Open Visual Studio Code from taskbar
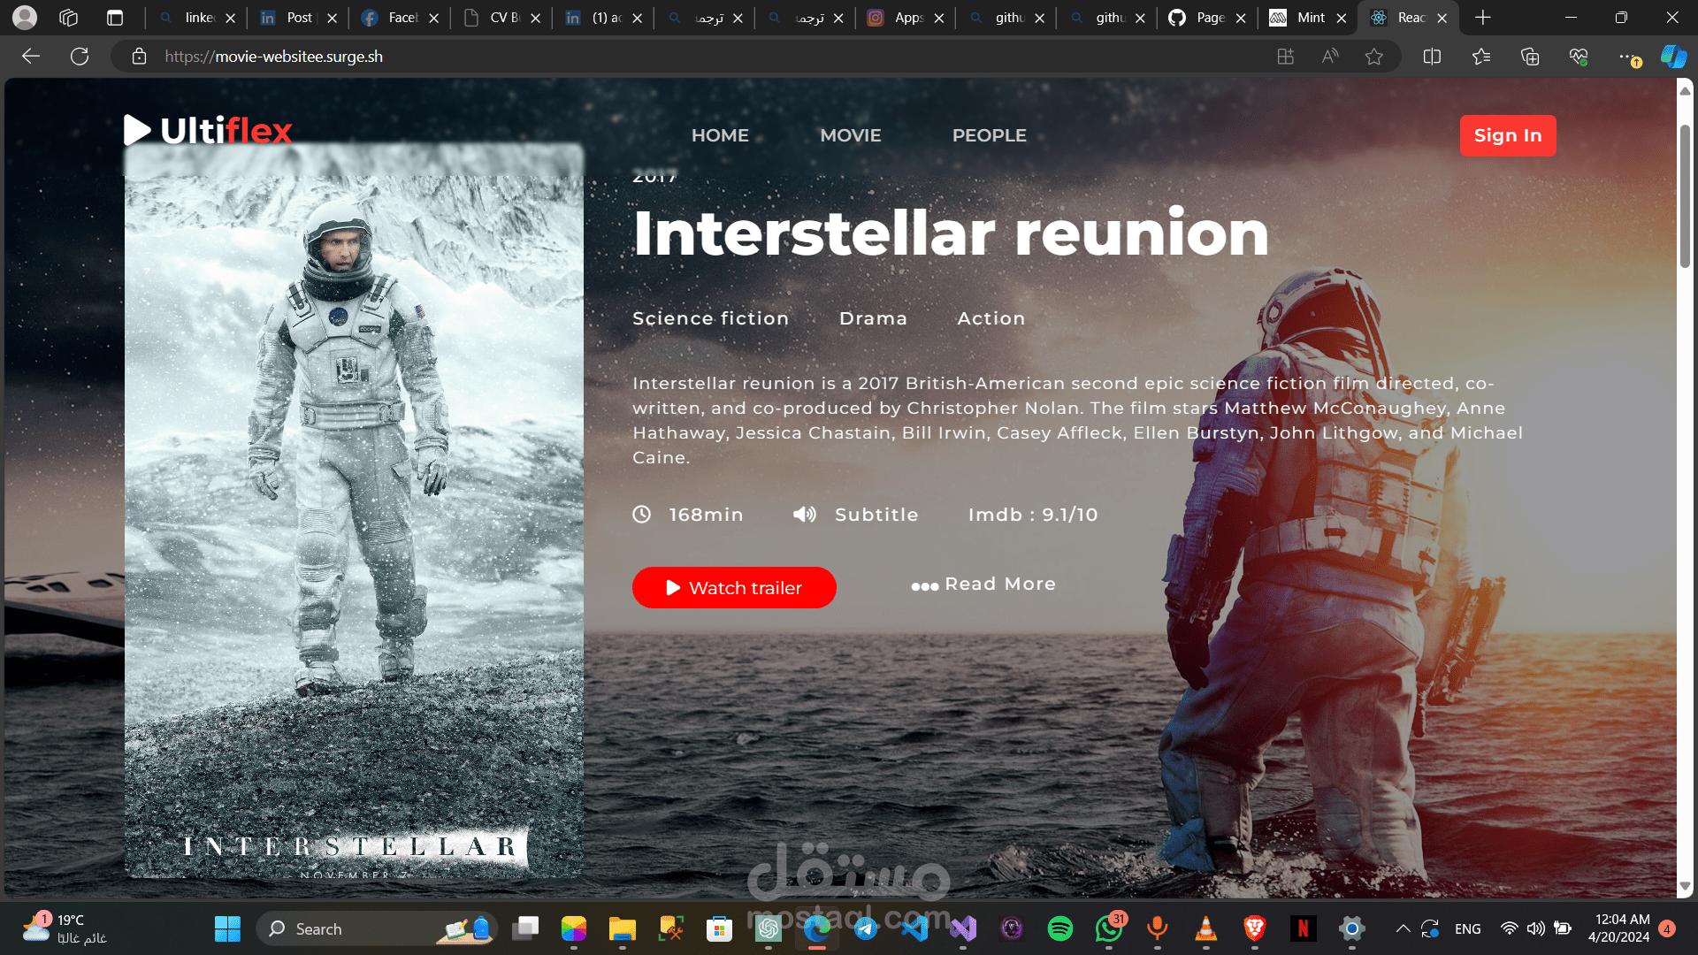The image size is (1698, 955). point(914,928)
